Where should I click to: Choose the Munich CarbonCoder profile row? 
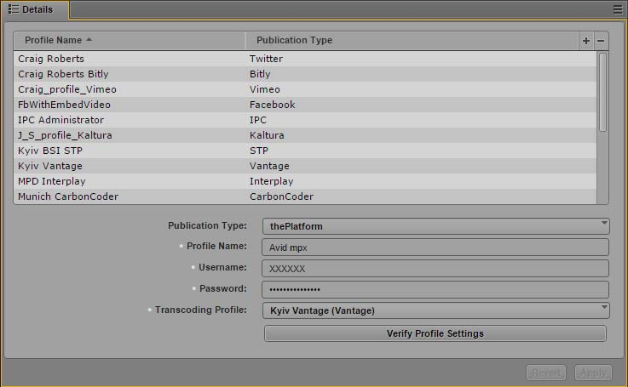click(x=128, y=196)
